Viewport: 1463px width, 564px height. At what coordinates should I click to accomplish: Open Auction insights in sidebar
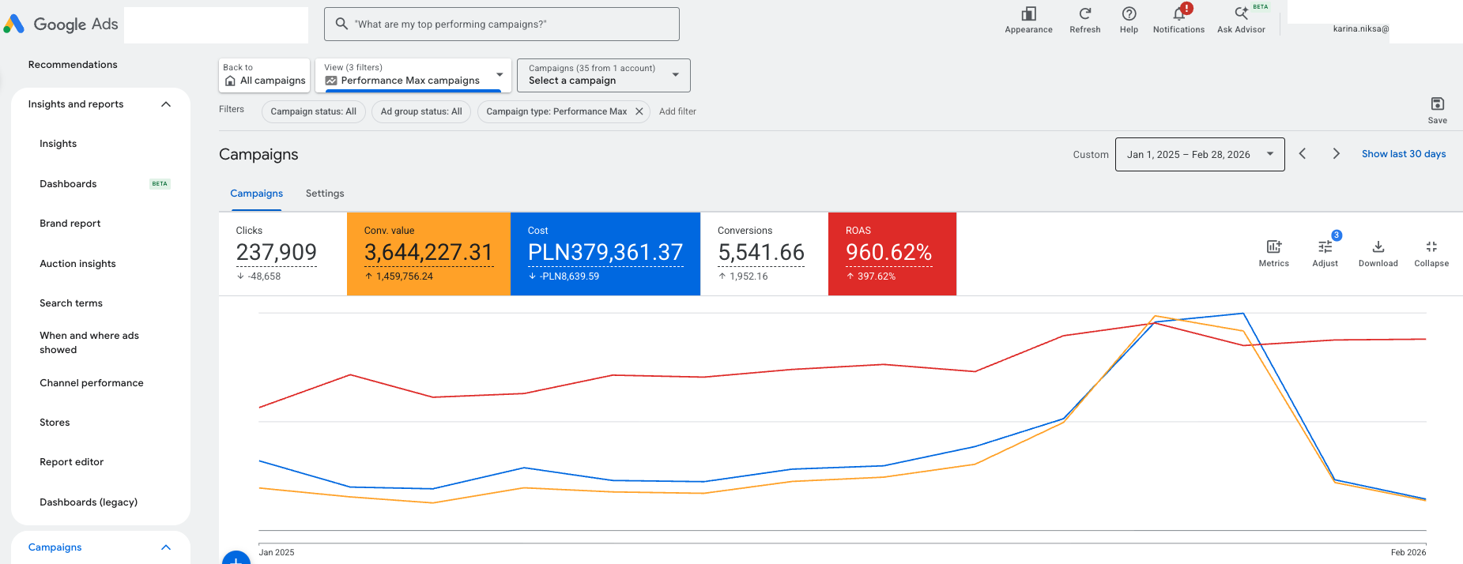77,264
